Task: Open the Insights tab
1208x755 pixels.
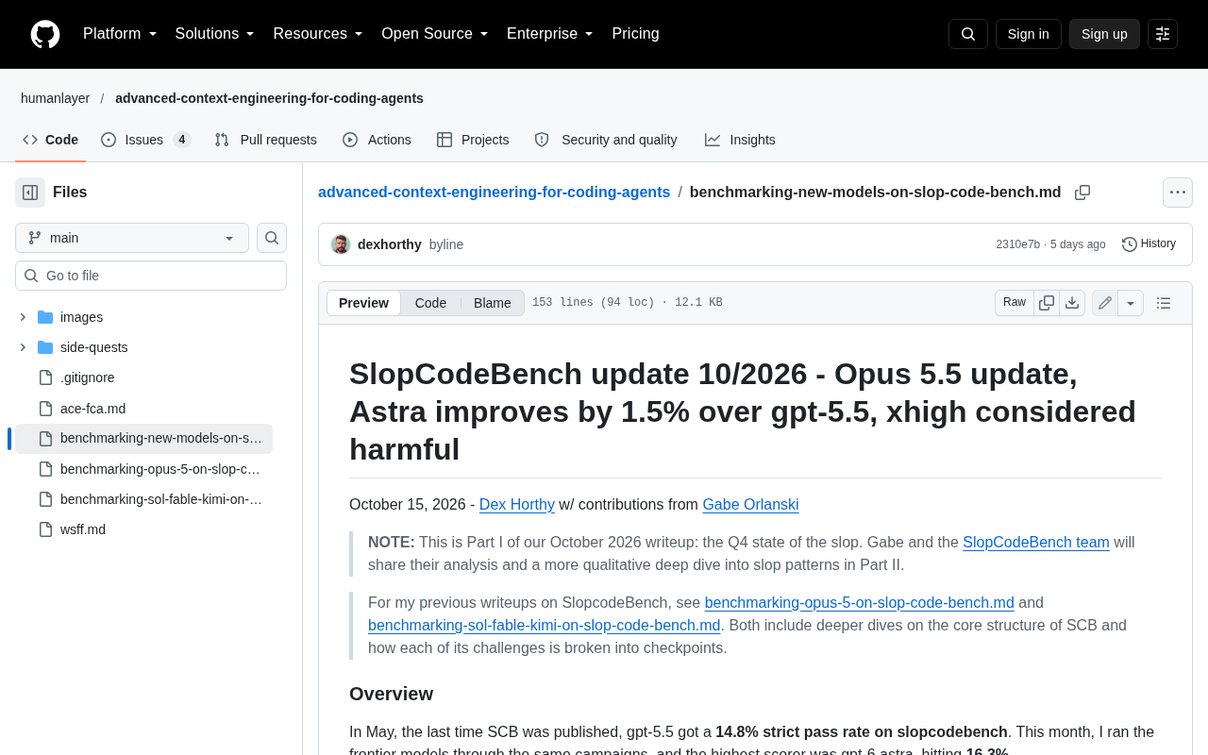Action: coord(740,140)
